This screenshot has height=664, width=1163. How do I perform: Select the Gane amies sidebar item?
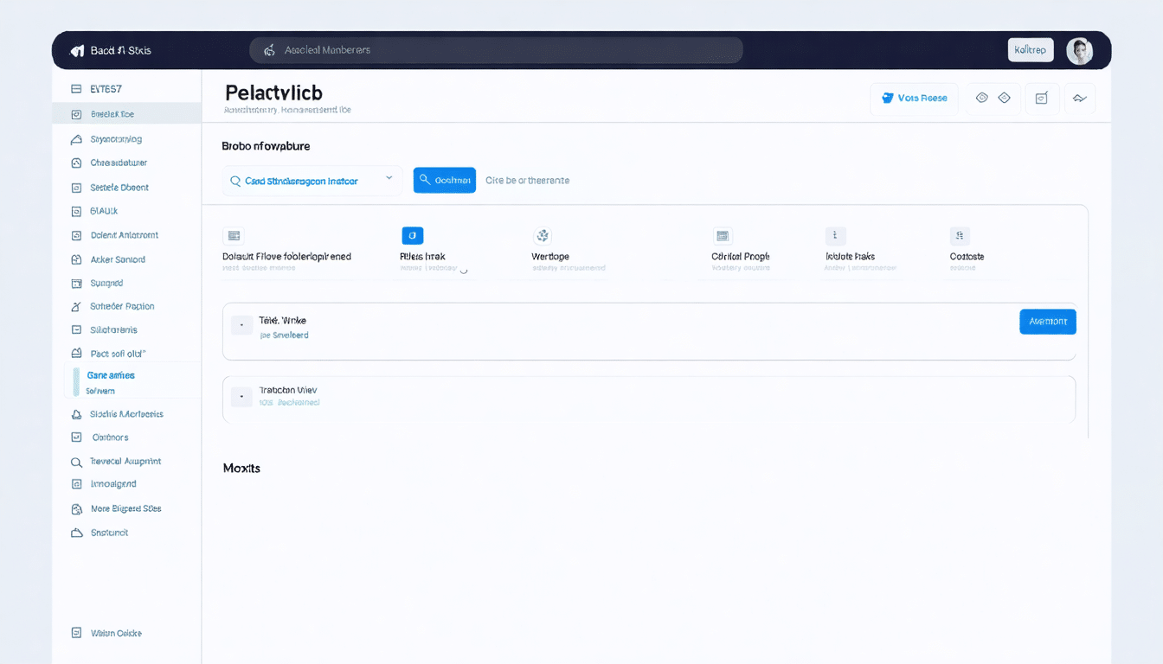(132, 382)
